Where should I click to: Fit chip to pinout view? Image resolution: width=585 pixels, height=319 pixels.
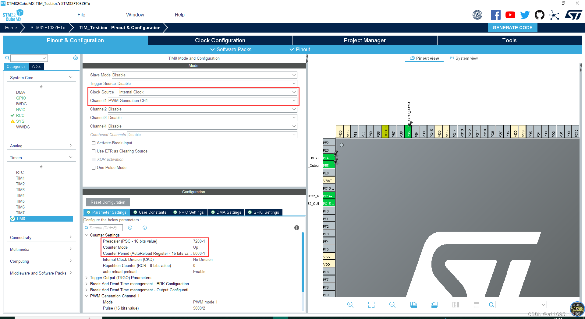tap(371, 305)
